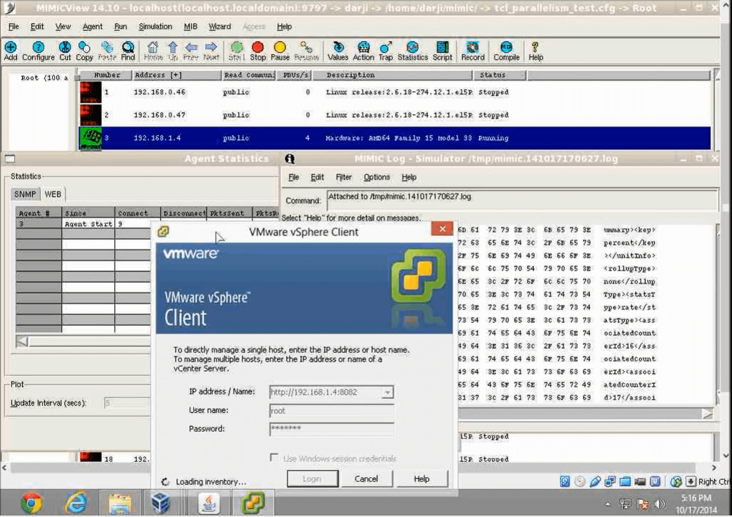
Task: Click the Copy toolbar icon
Action: 84,50
